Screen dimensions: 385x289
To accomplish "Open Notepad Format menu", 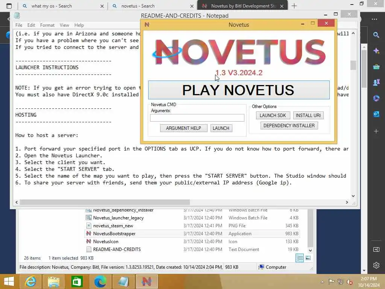I will (x=47, y=25).
